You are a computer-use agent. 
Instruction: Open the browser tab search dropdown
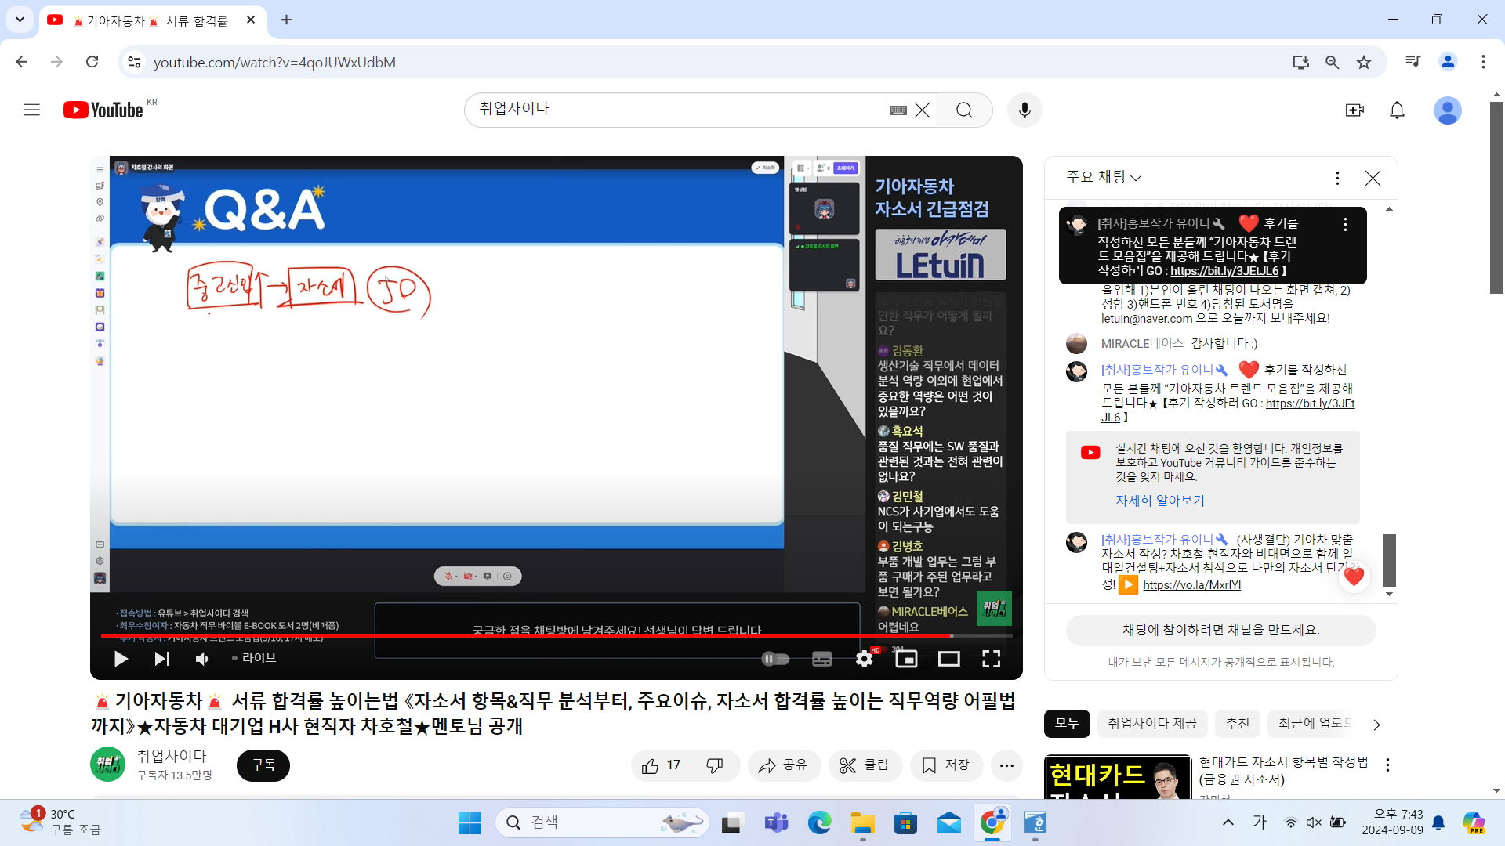click(20, 20)
